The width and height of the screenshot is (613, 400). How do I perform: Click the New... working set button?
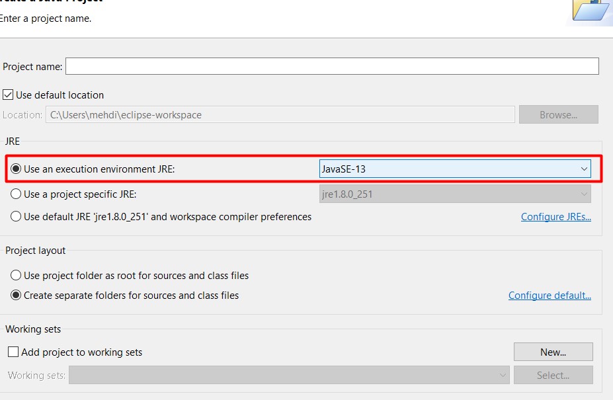553,352
